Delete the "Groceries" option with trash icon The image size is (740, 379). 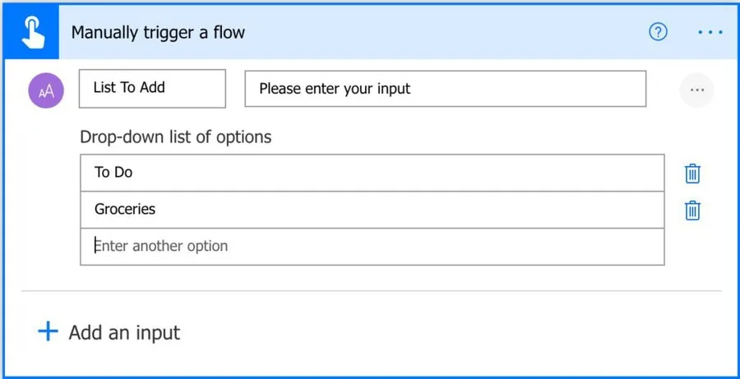tap(692, 210)
